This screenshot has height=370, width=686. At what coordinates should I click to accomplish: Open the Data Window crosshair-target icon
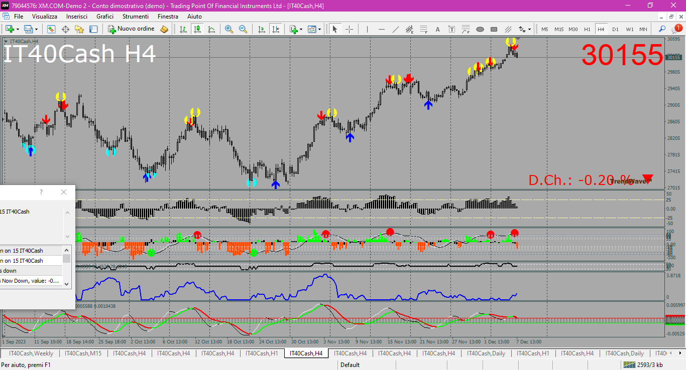tap(65, 29)
